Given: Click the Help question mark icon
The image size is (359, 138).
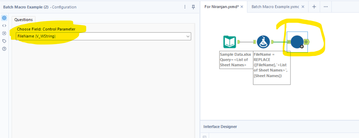Looking at the screenshot, I should (x=4, y=49).
